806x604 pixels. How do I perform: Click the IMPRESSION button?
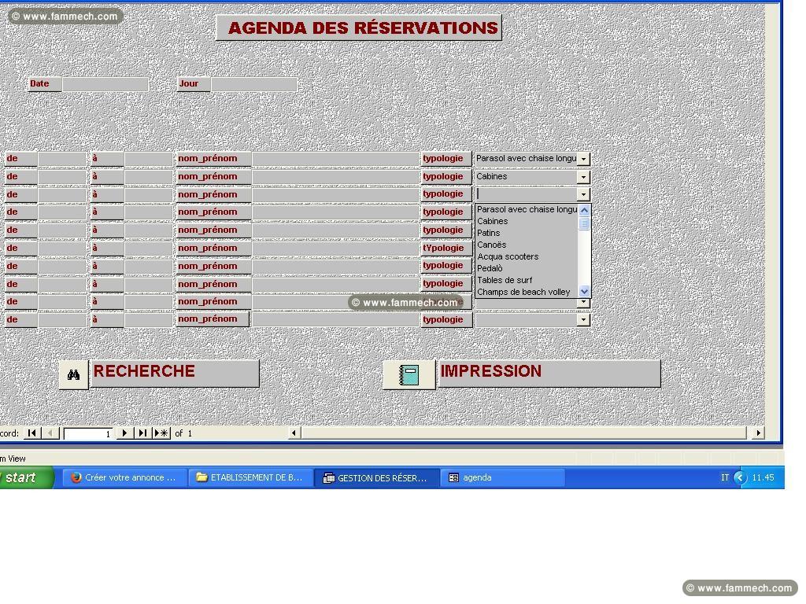coord(549,373)
